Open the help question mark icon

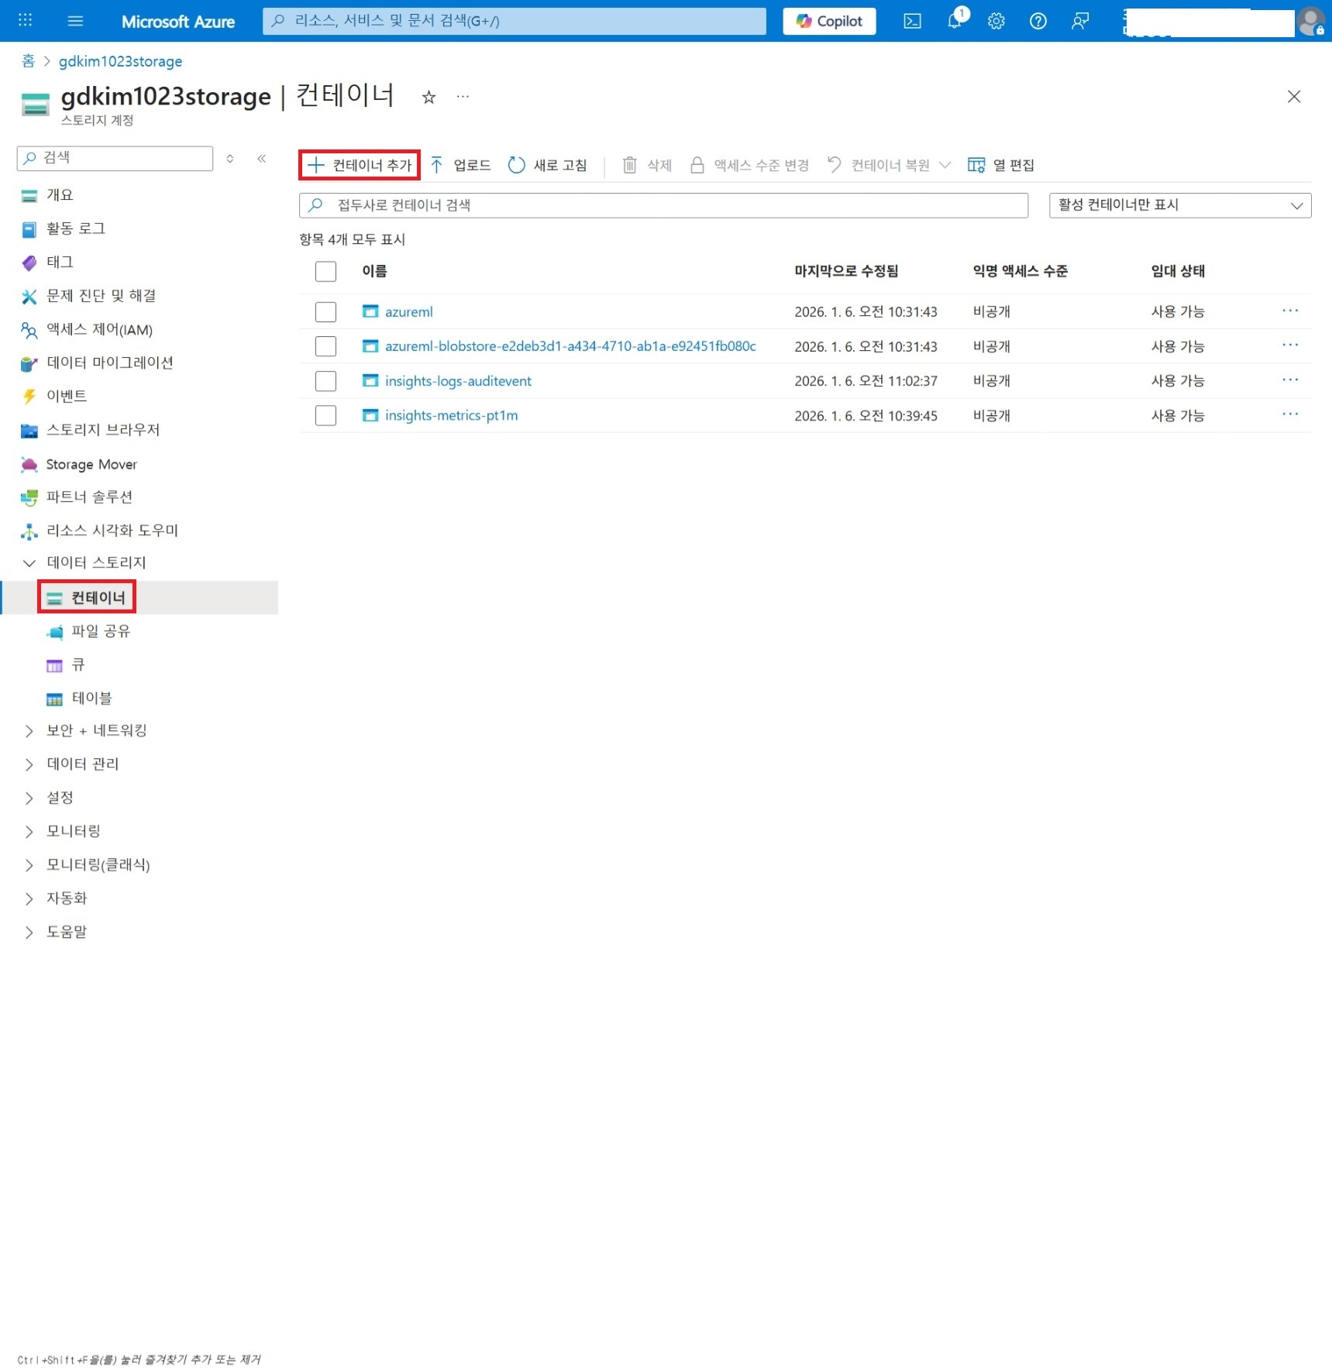point(1038,21)
